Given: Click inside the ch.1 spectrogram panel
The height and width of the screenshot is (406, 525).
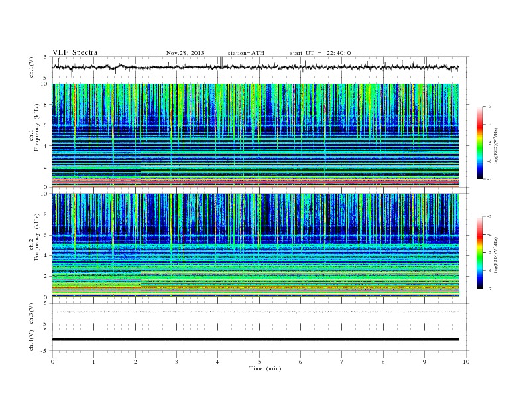Looking at the screenshot, I should pyautogui.click(x=255, y=135).
